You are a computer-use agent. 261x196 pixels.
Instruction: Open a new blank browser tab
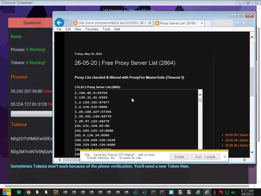[208, 23]
